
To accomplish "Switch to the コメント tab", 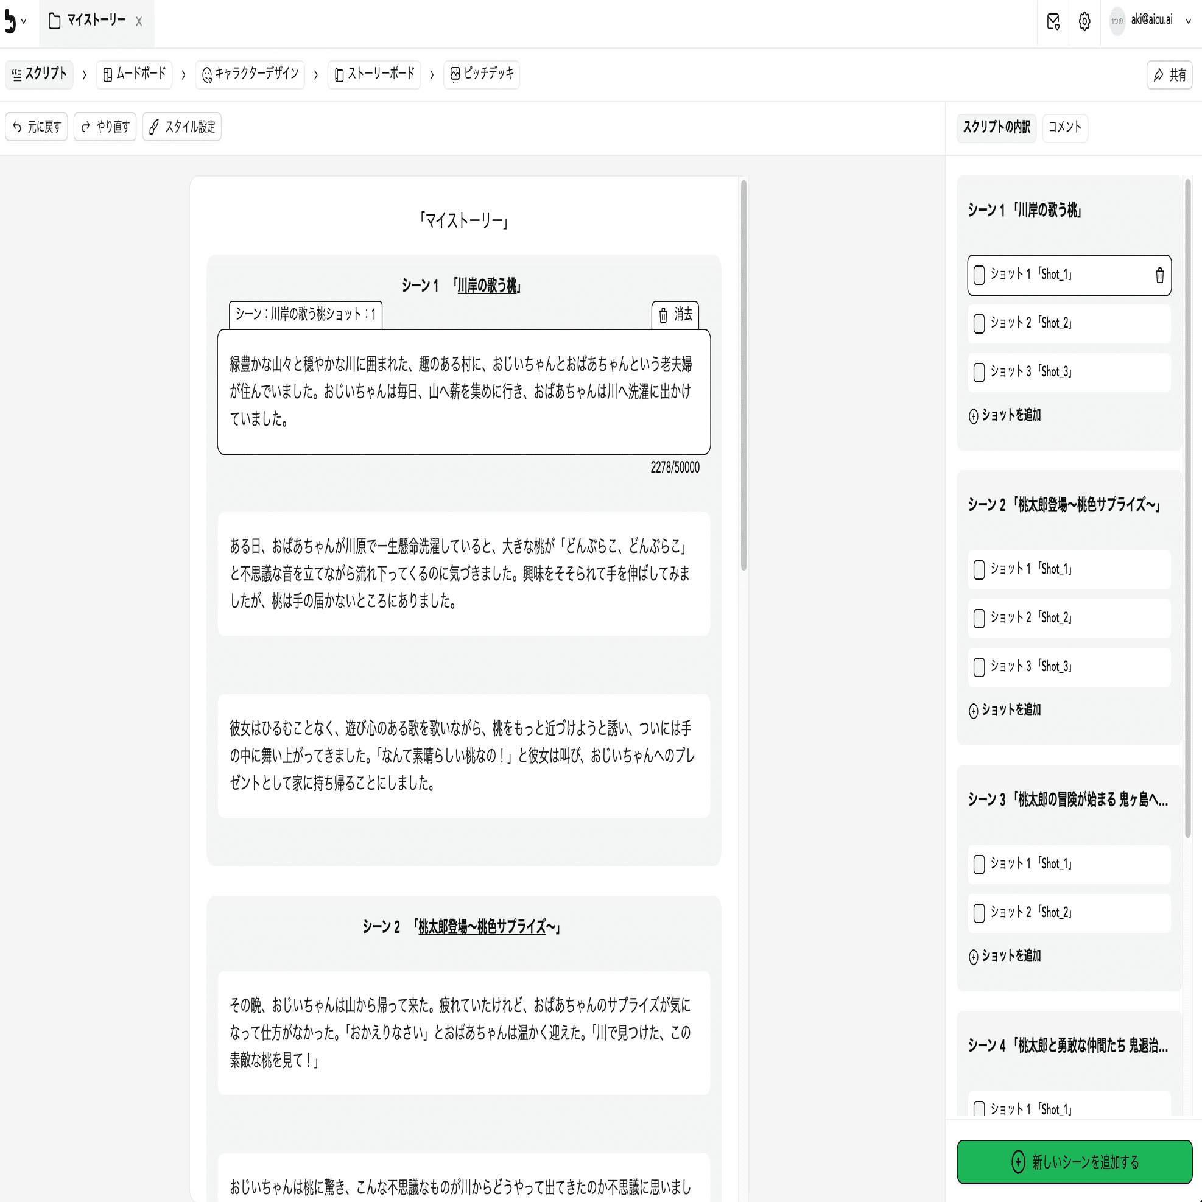I will pyautogui.click(x=1064, y=127).
